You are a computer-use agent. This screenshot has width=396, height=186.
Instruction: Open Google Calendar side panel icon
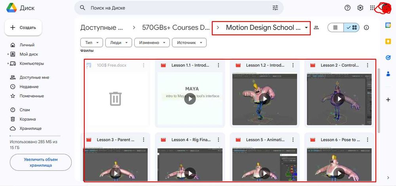point(388,25)
